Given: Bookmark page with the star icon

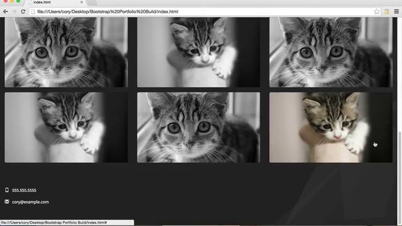Looking at the screenshot, I should click(x=377, y=11).
